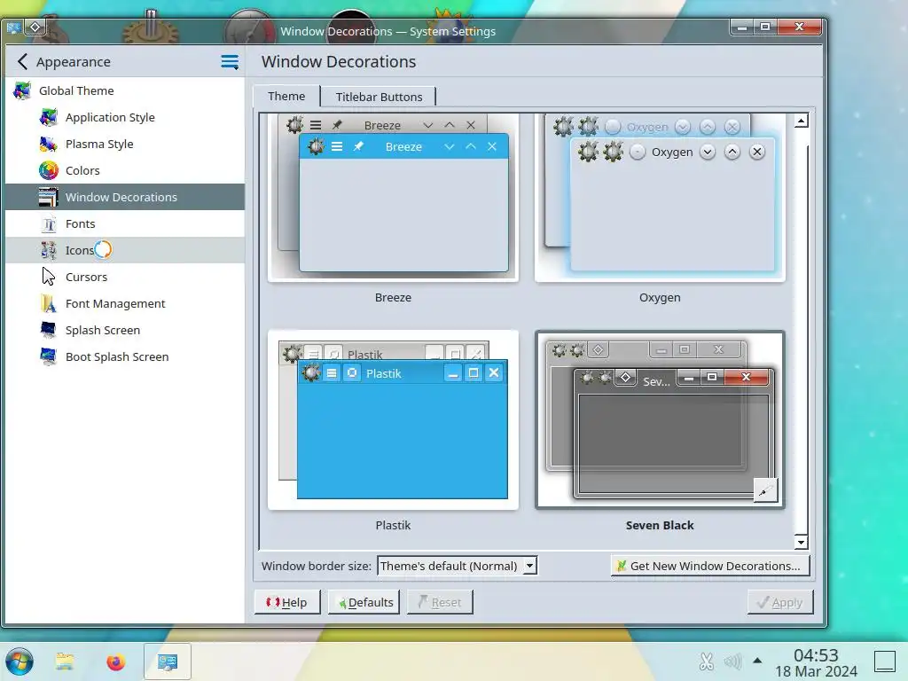
Task: Click the volume tray icon
Action: point(732,661)
